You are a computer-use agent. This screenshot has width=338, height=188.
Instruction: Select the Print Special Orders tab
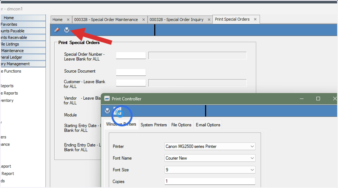tap(232, 19)
